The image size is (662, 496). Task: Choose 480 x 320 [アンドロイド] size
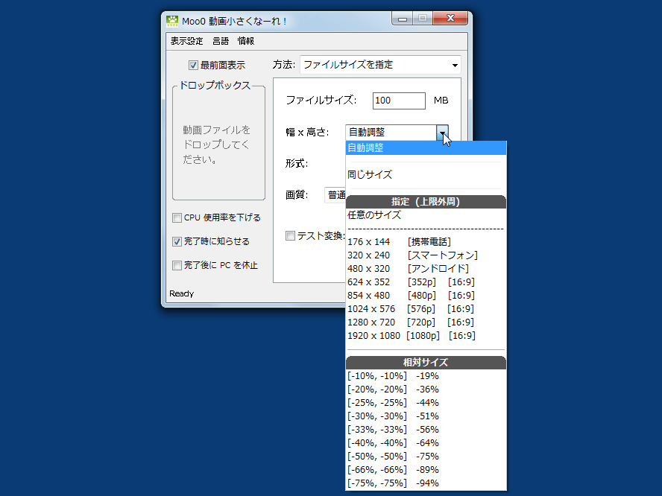click(426, 269)
